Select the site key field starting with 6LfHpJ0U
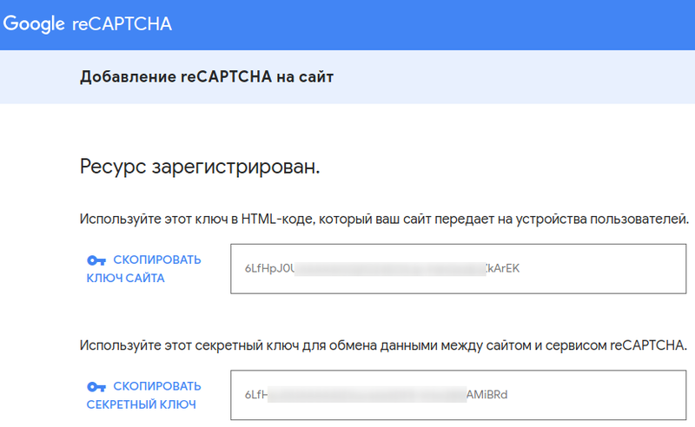695x427 pixels. tap(459, 269)
